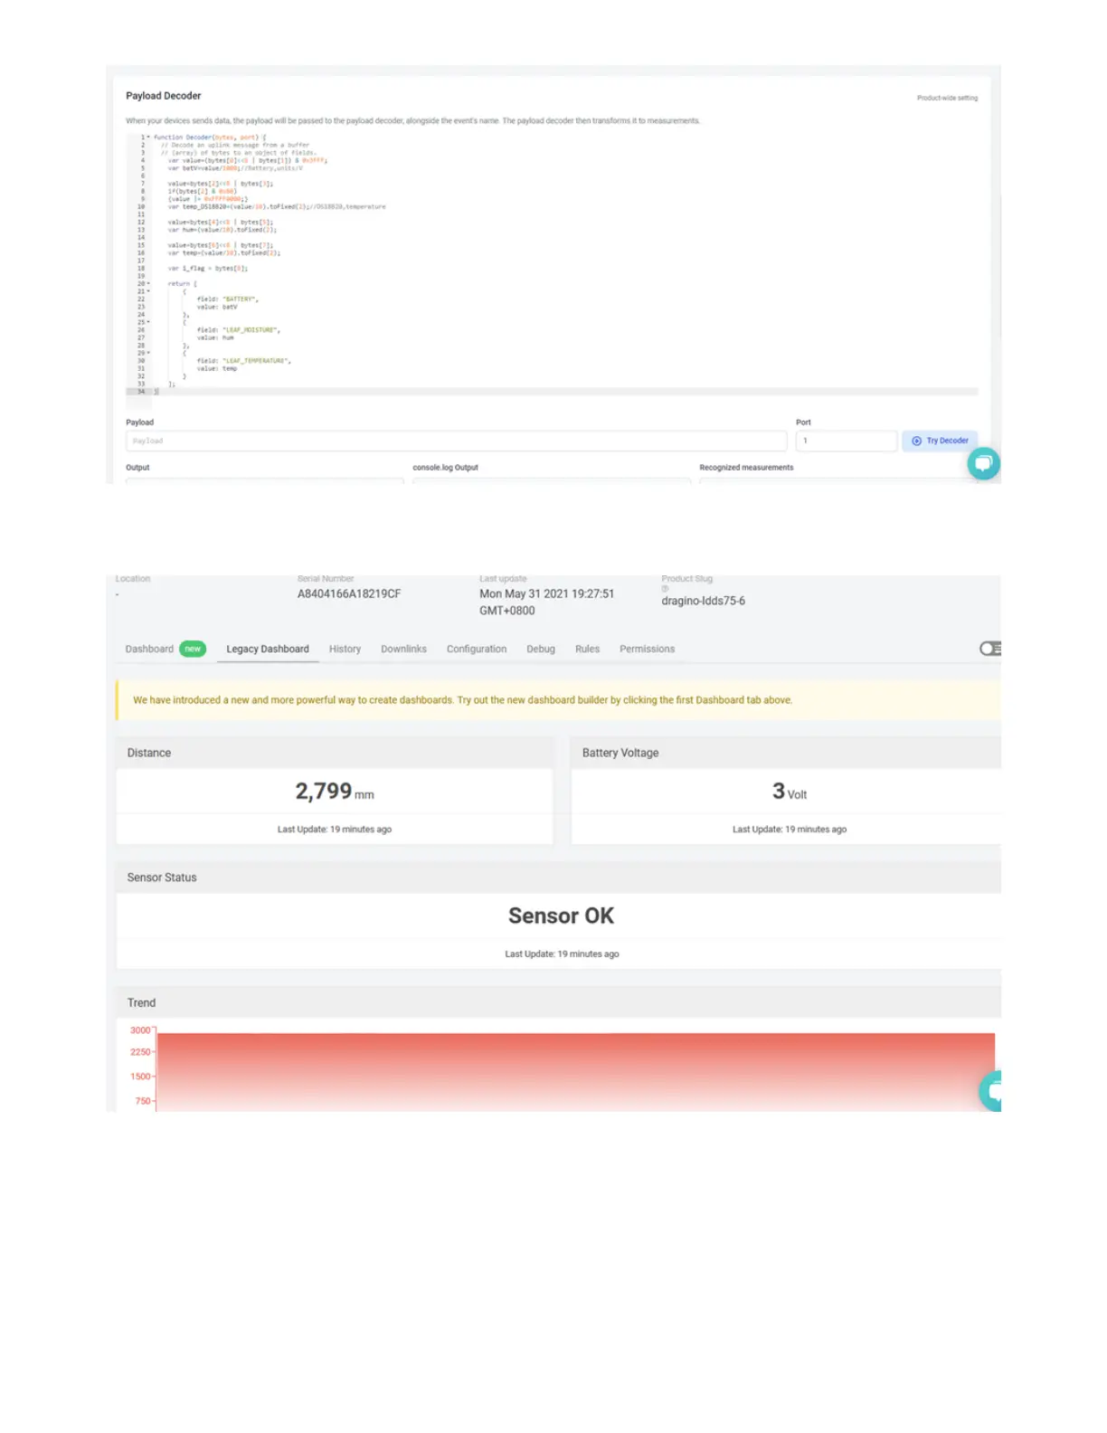The width and height of the screenshot is (1107, 1433).
Task: Open chat widget beside the Try Decoder button
Action: (x=983, y=463)
